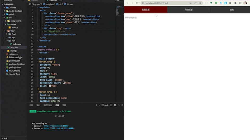Select the node terminal instance

(105, 105)
